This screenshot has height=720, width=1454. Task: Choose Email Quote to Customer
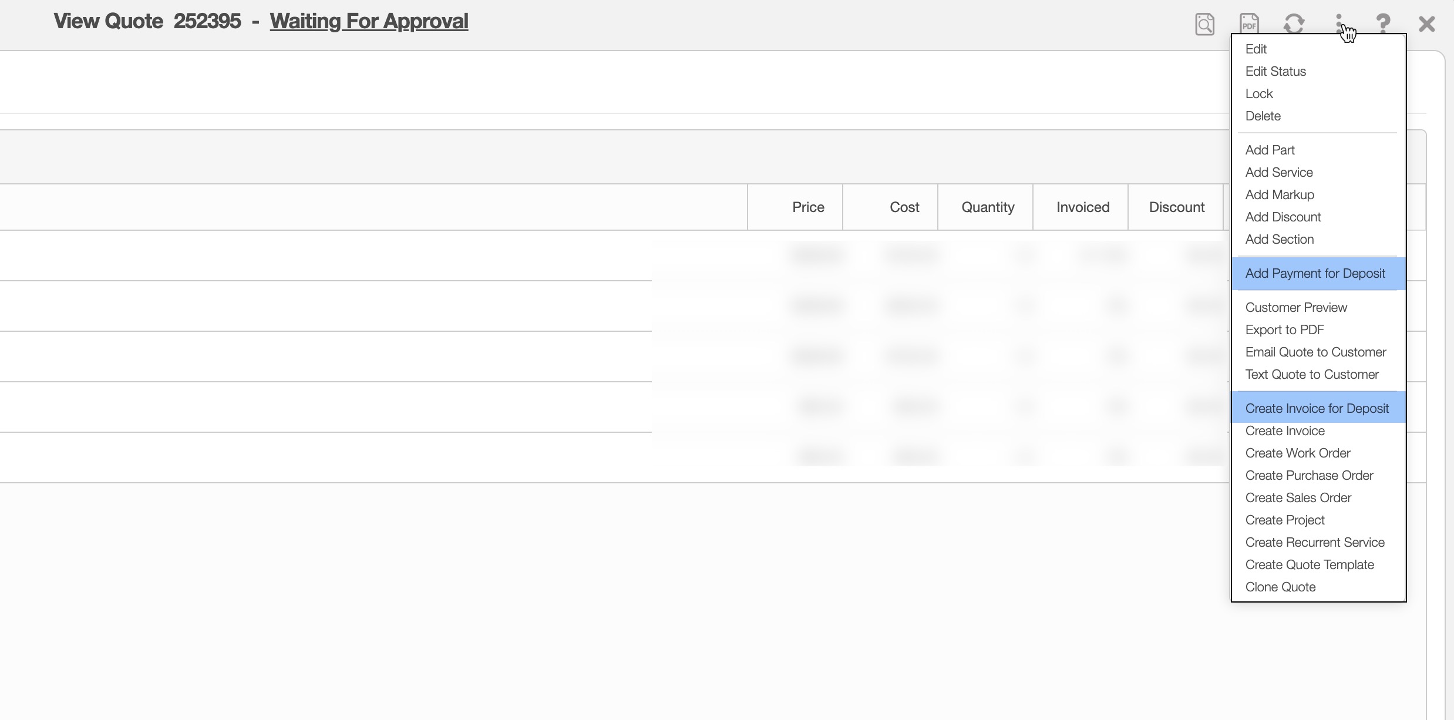tap(1315, 352)
